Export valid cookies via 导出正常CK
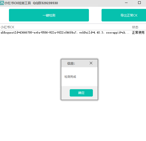This screenshot has width=146, height=141. (124, 15)
